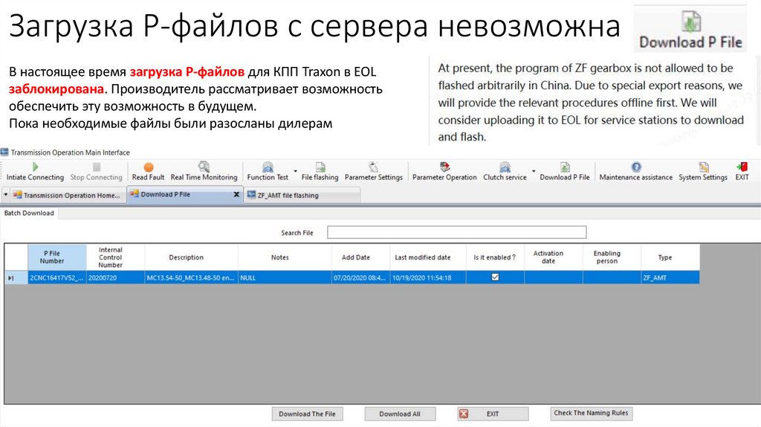Click the 07/20/2020 add date cell
This screenshot has width=761, height=427.
(x=360, y=278)
